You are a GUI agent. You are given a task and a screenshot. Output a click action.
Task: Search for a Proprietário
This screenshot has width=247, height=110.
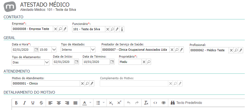(x=149, y=62)
